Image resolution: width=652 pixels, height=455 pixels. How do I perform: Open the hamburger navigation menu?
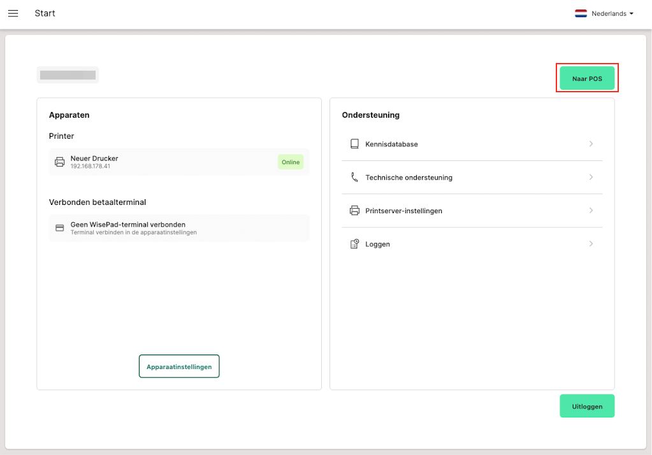point(13,13)
